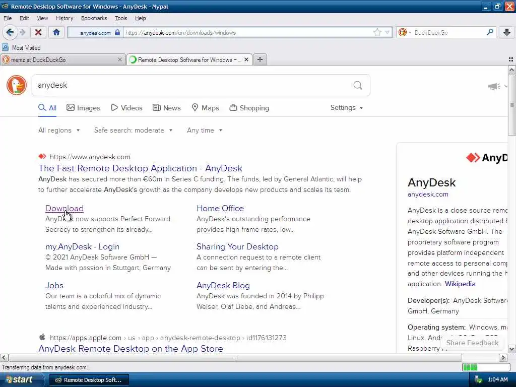Open the Help menu
516x387 pixels.
pos(141,19)
